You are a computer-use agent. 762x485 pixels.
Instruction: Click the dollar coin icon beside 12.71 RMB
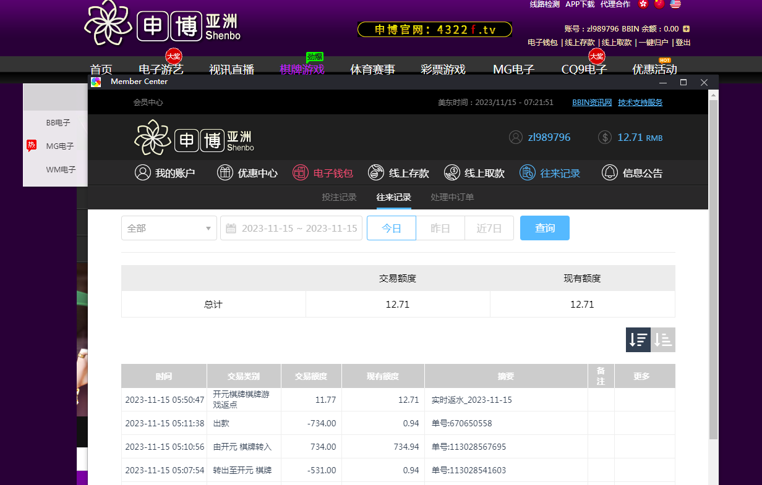point(605,137)
